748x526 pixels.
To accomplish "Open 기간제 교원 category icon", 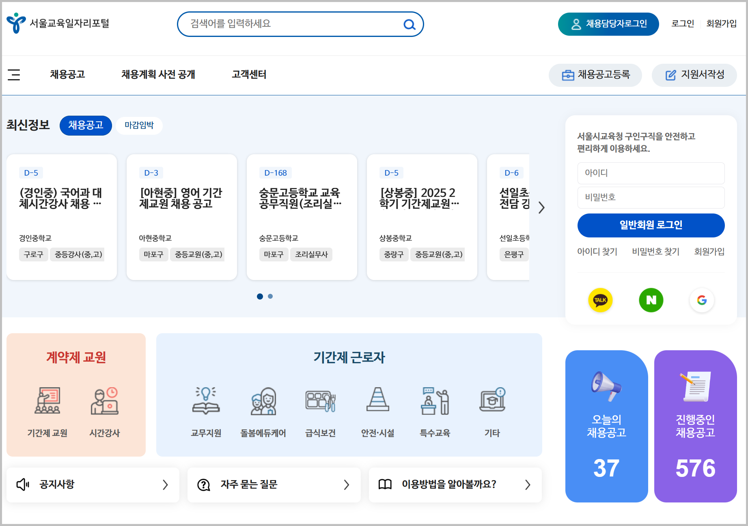I will 47,401.
